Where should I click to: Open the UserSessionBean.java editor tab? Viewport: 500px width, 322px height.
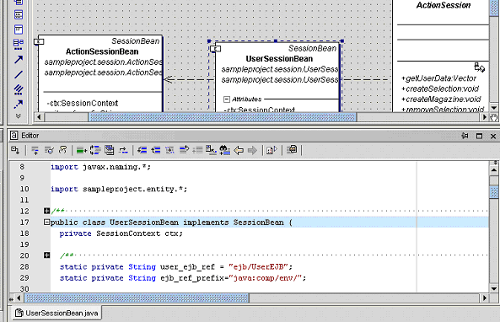[x=57, y=313]
